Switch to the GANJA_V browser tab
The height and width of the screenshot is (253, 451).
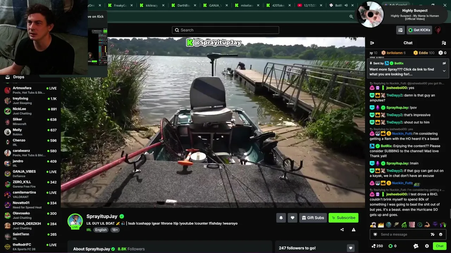pos(216,5)
